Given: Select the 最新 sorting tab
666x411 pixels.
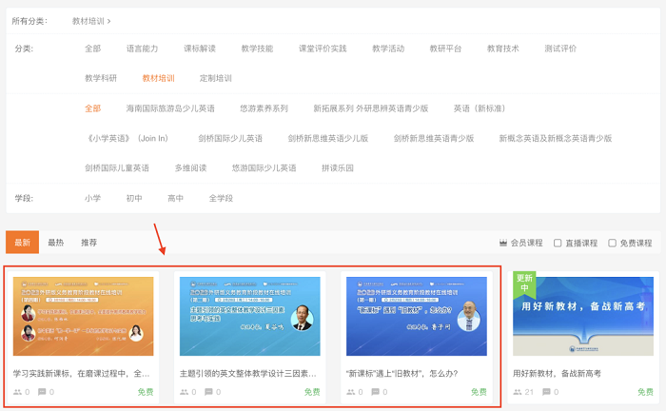Looking at the screenshot, I should pyautogui.click(x=22, y=243).
